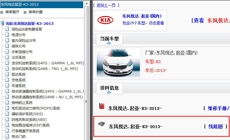The height and width of the screenshot is (140, 230).
Task: Open 电源分布 tree item
Action: tap(19, 35)
